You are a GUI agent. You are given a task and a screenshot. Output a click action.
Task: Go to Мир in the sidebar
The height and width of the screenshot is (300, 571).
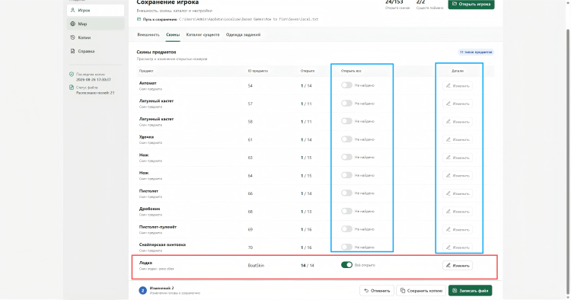click(x=95, y=24)
